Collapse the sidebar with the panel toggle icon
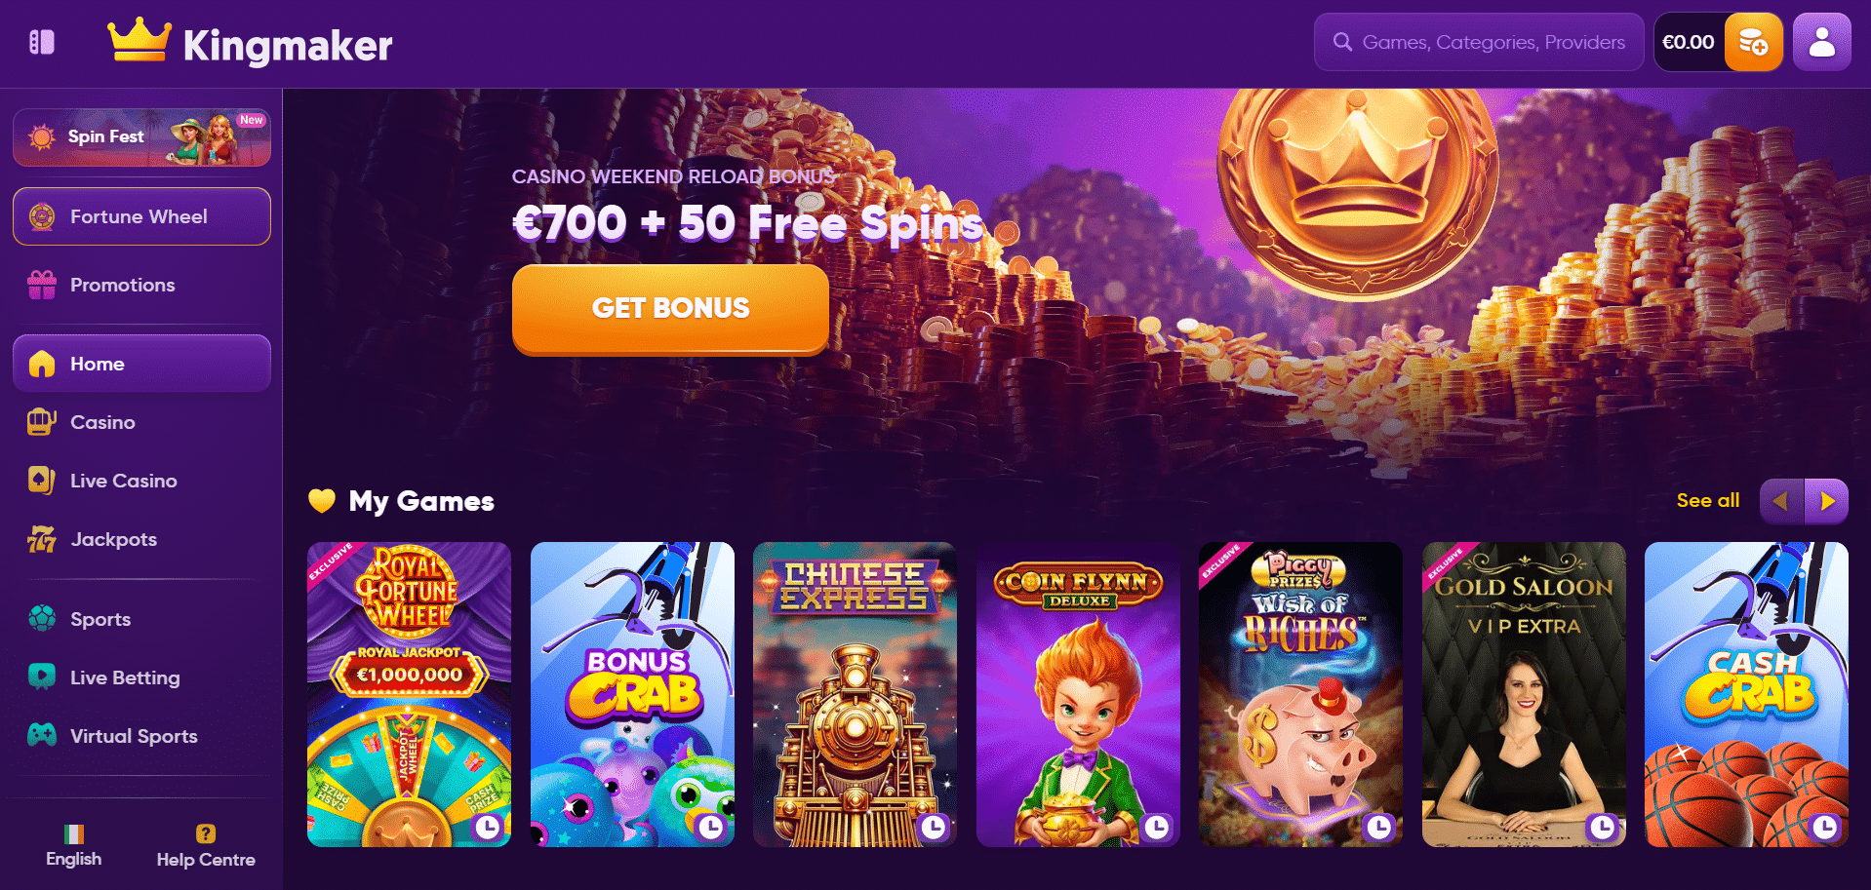 42,42
